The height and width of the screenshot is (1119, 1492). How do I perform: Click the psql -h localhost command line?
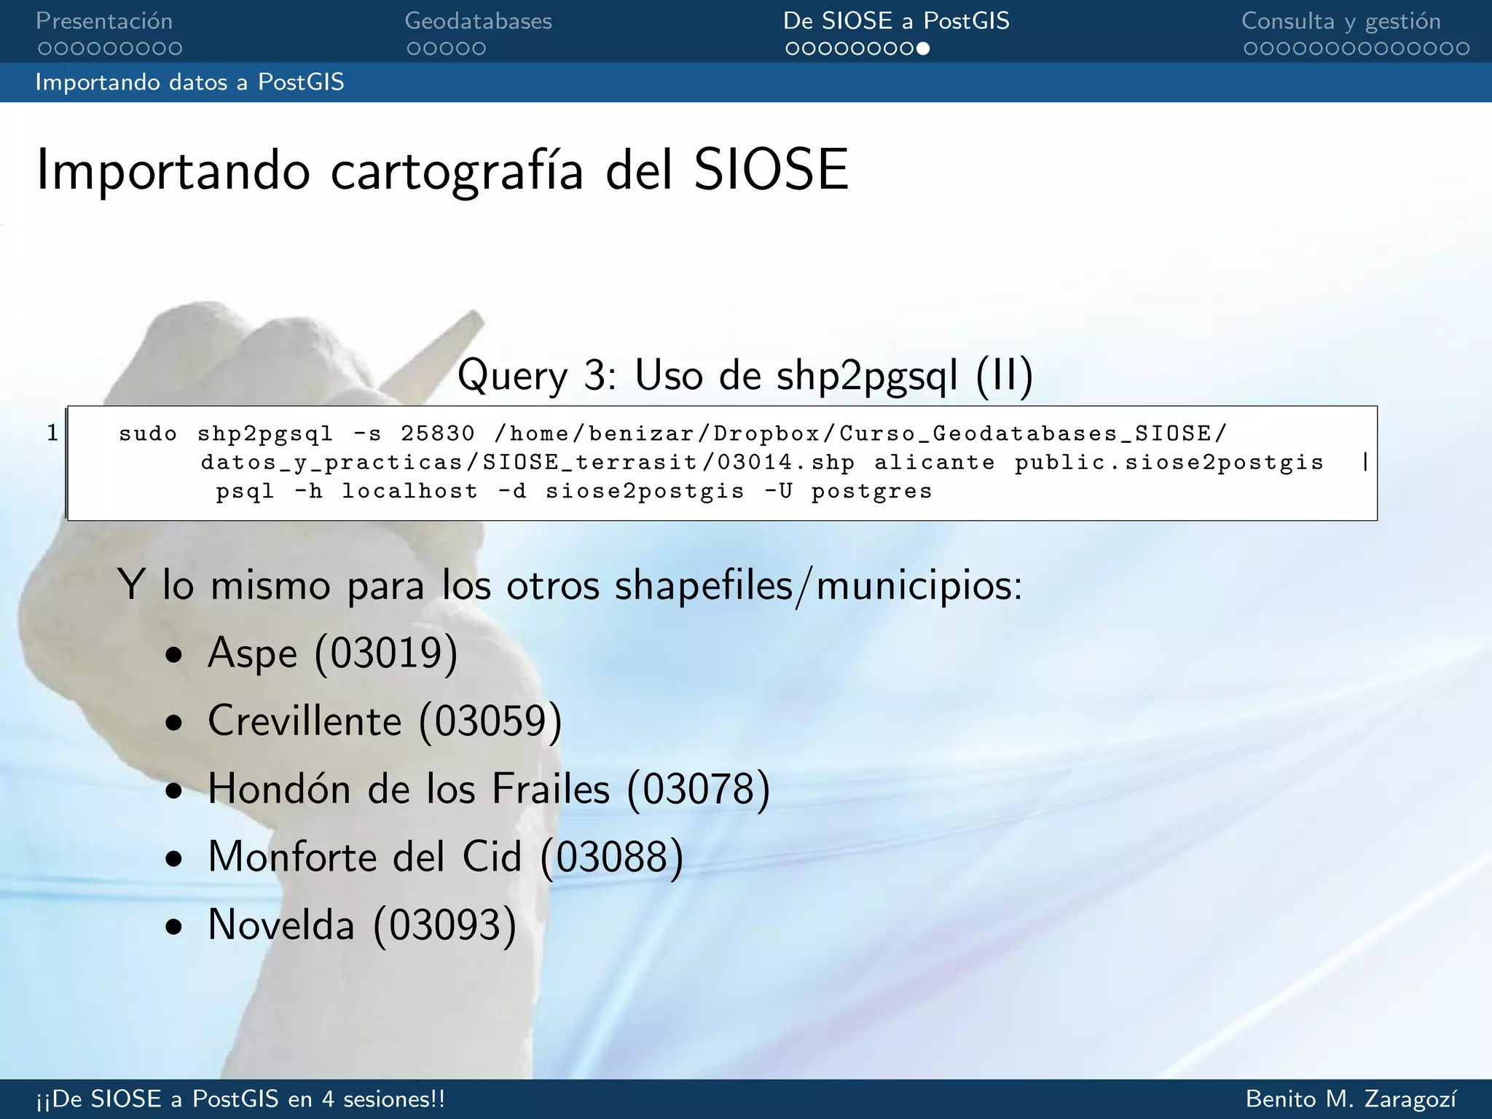[574, 492]
